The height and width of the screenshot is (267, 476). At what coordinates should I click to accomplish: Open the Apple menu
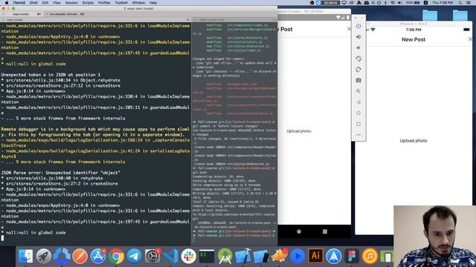click(x=7, y=3)
